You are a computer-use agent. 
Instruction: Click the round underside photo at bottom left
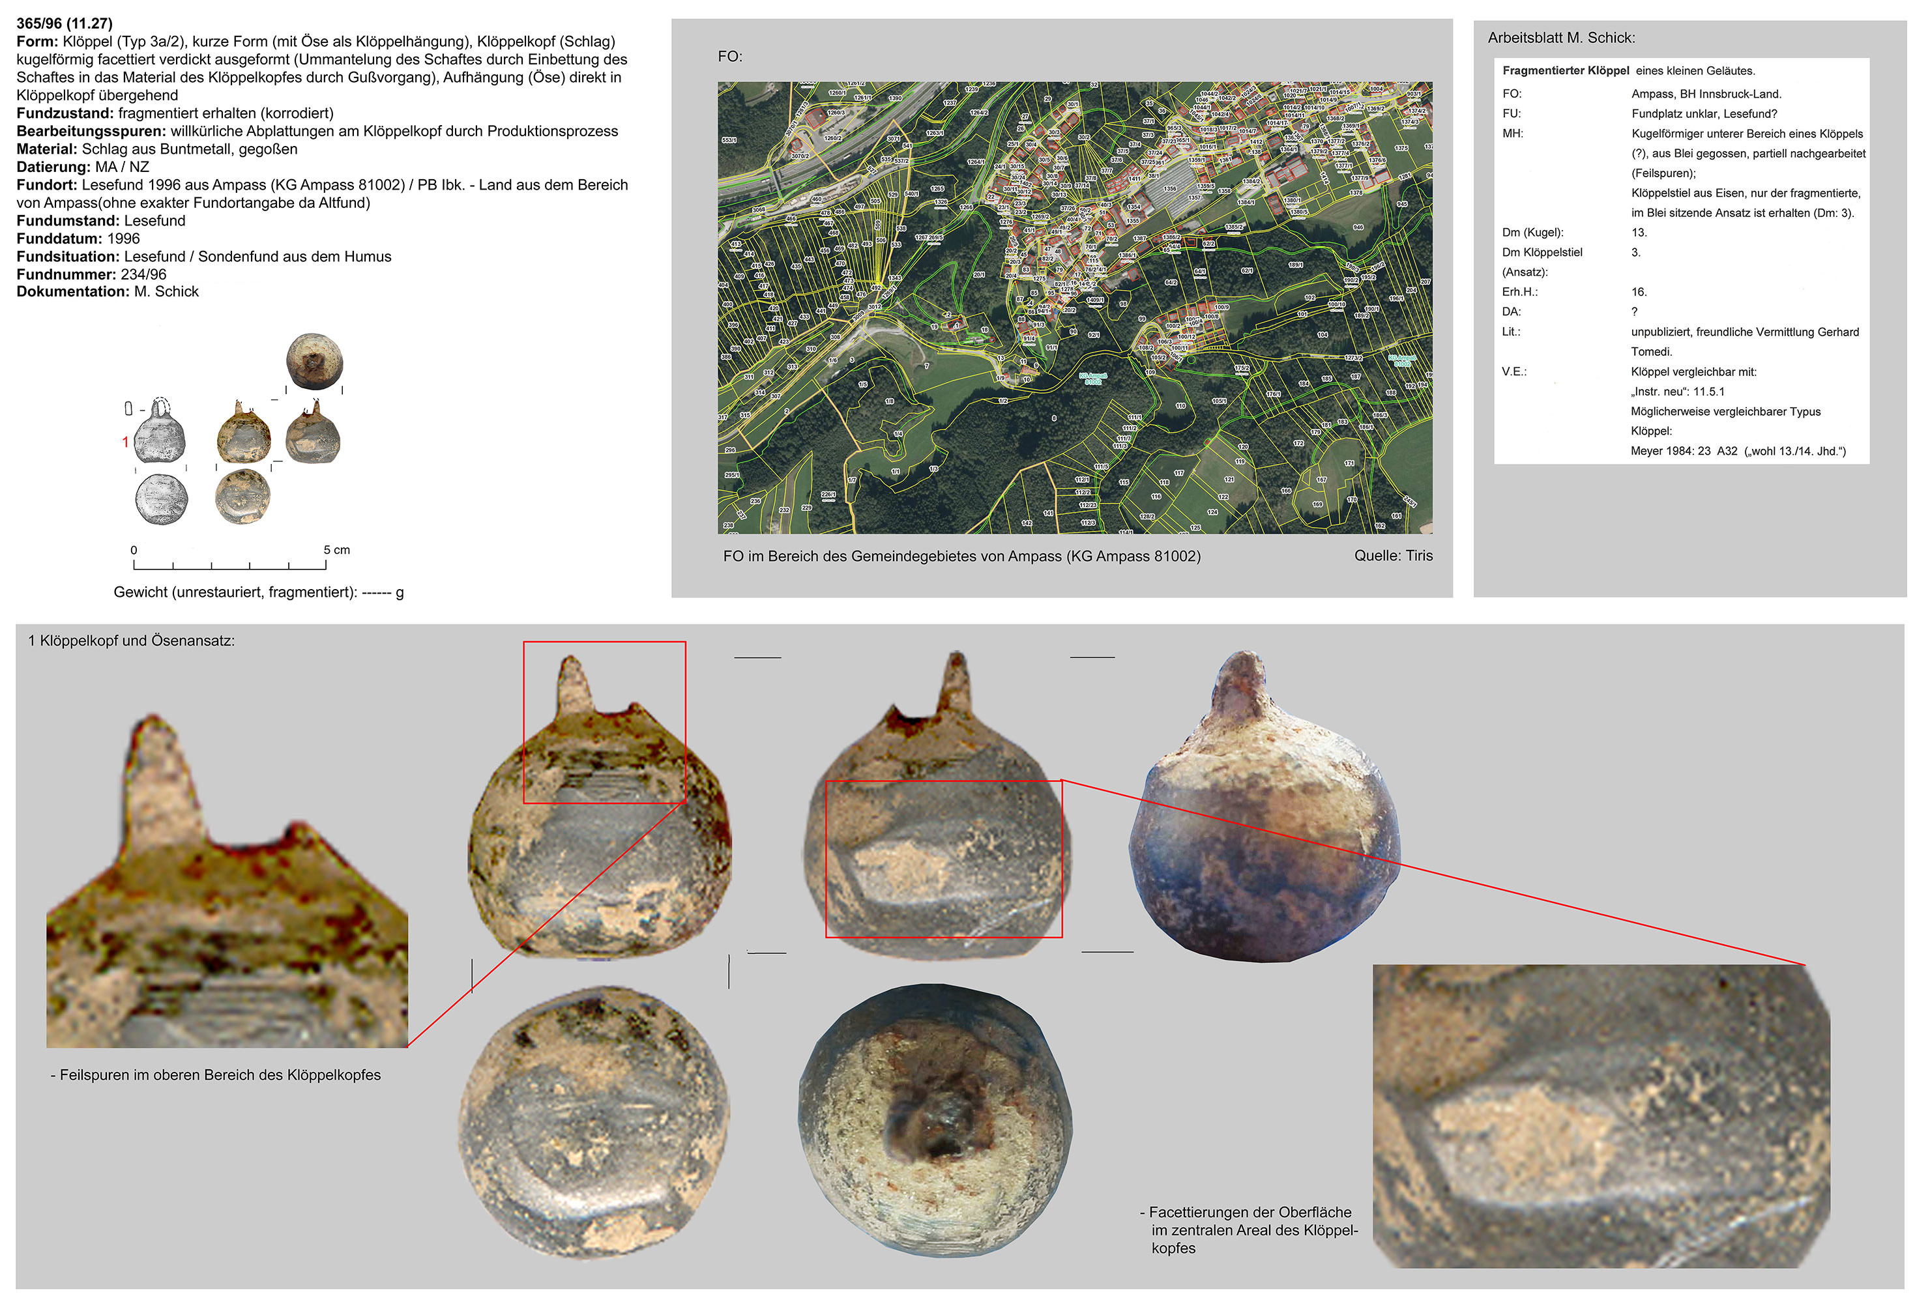coord(593,1121)
